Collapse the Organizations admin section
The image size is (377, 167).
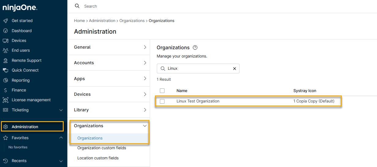[145, 126]
